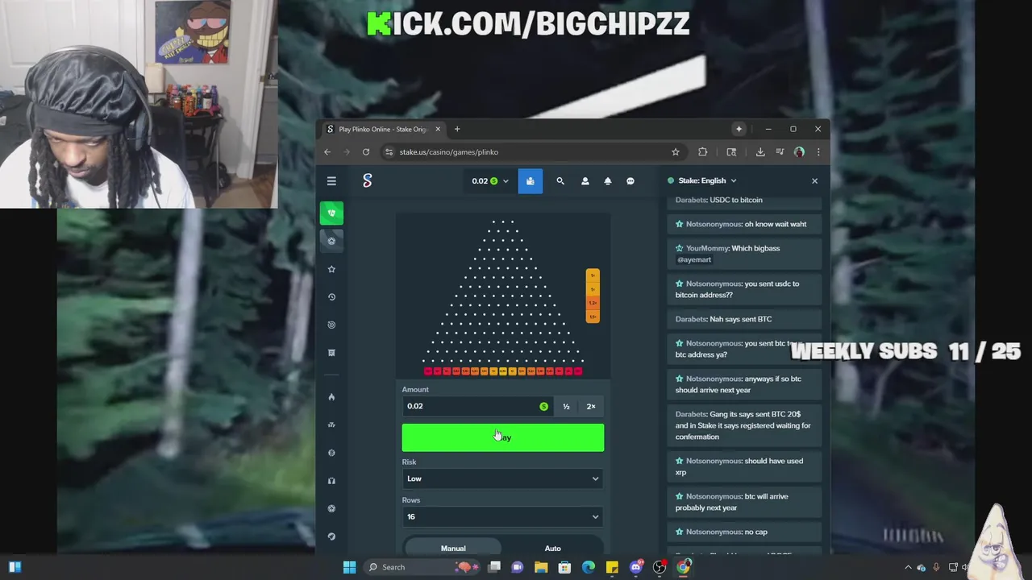Click YourMommy username in chat

coord(708,248)
